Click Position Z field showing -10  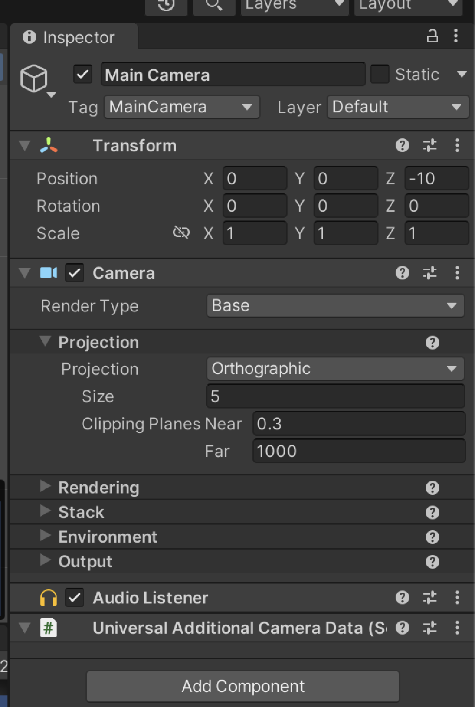(436, 178)
